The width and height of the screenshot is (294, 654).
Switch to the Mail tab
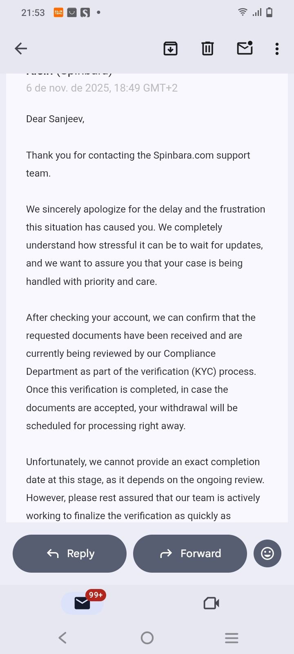(82, 603)
